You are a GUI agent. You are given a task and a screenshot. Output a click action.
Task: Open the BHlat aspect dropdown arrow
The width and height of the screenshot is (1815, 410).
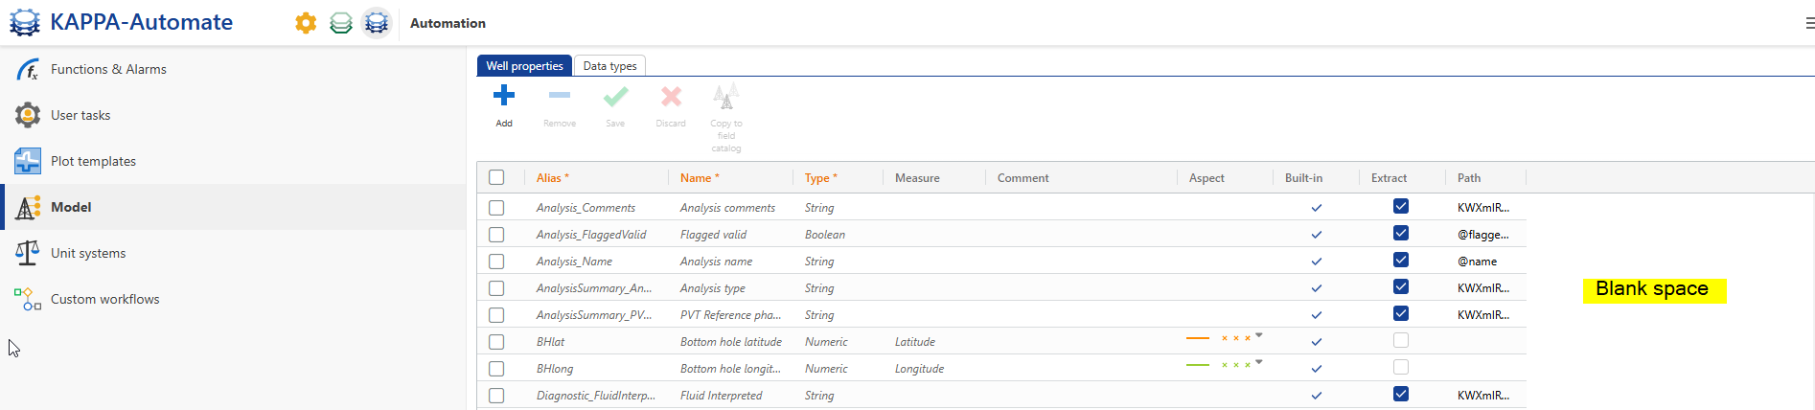[1259, 335]
